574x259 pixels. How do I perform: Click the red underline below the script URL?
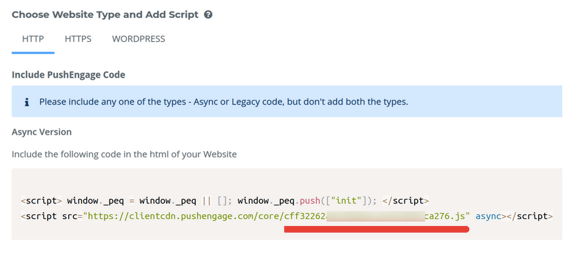point(376,229)
